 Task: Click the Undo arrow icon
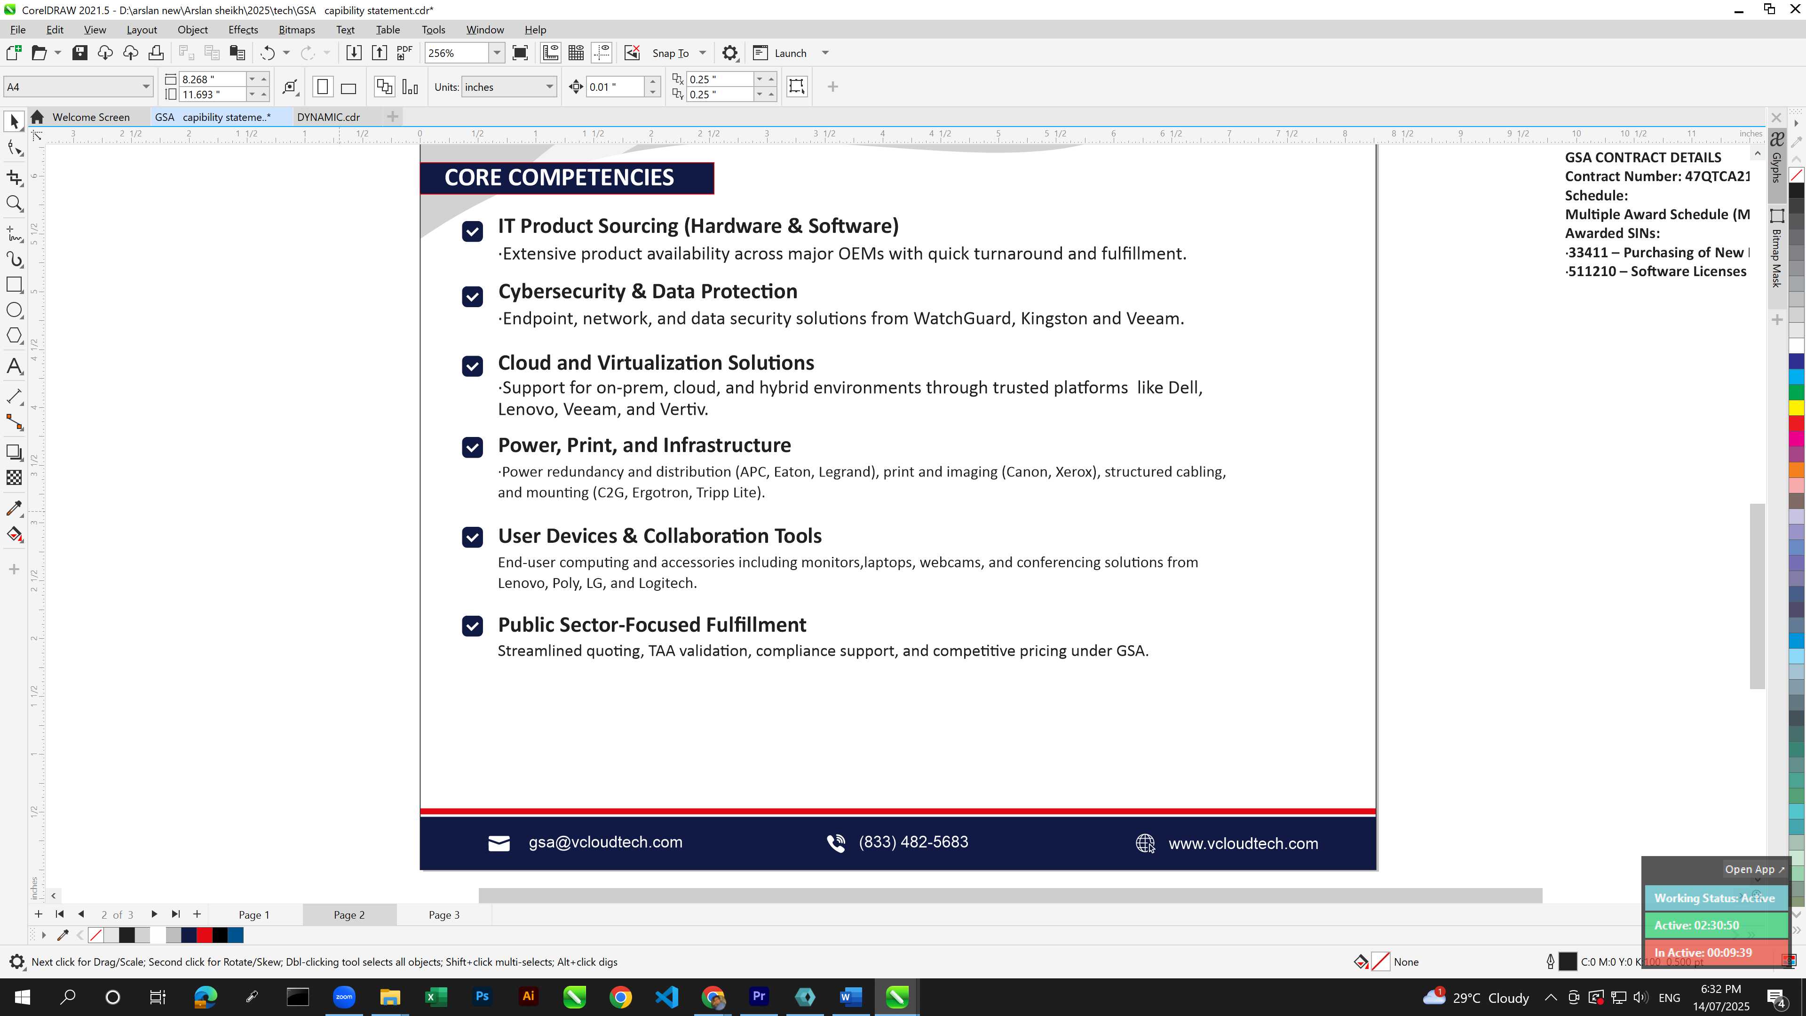pos(267,53)
